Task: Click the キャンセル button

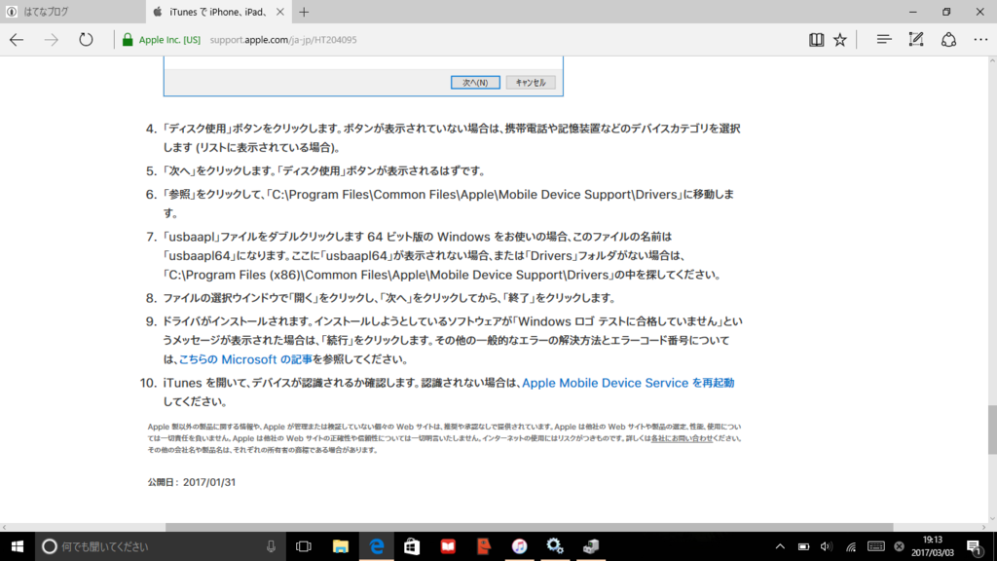Action: coord(531,82)
